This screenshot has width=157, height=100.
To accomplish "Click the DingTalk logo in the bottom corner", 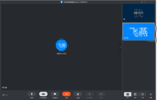I will 5,95.
